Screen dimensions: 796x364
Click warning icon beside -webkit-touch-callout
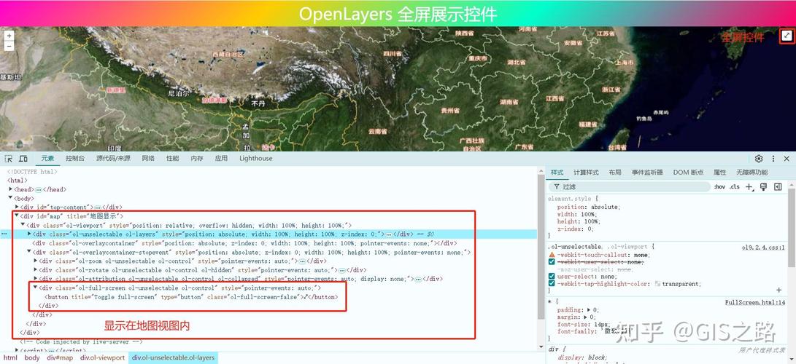click(x=552, y=255)
